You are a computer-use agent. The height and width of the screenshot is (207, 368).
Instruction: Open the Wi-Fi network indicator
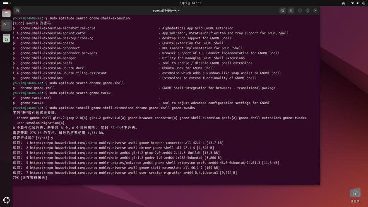click(x=352, y=3)
